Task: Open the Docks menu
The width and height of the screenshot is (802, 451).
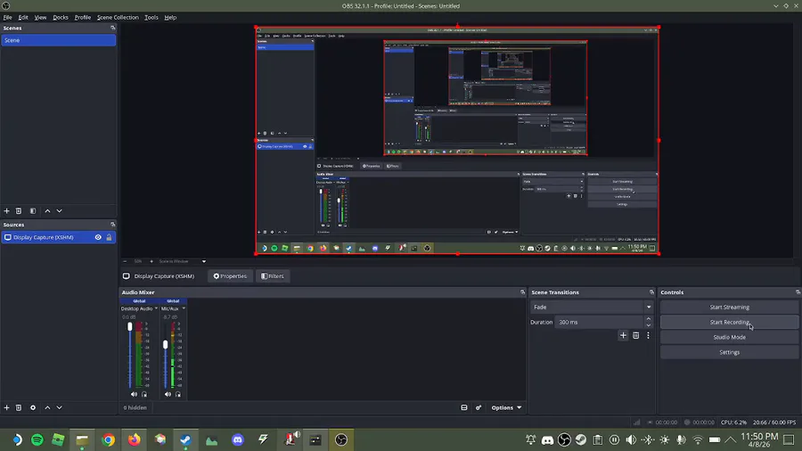Action: pos(61,18)
